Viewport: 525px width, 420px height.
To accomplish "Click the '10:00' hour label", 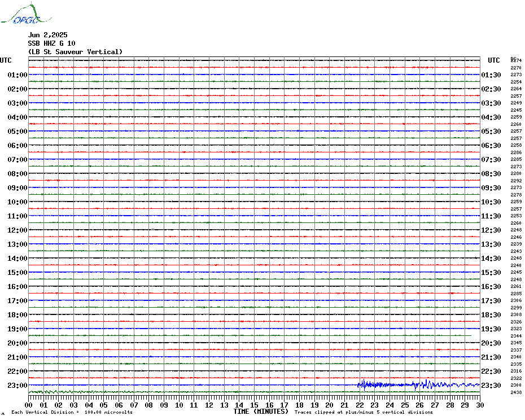I will 17,202.
